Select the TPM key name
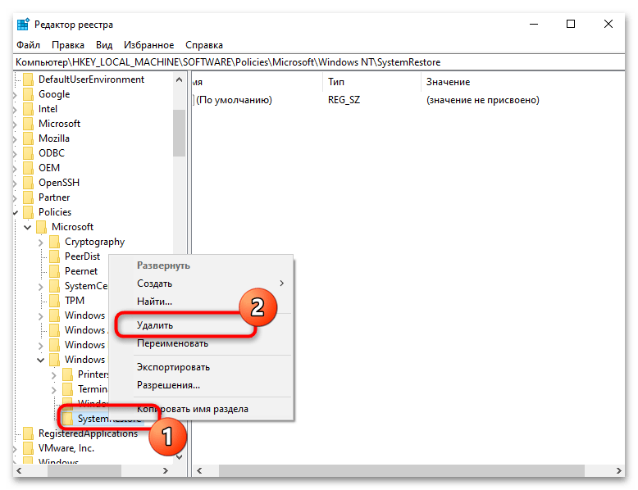638x490 pixels. point(75,301)
